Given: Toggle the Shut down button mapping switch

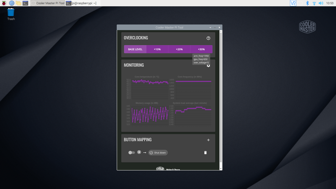Looking at the screenshot, I should click(132, 153).
